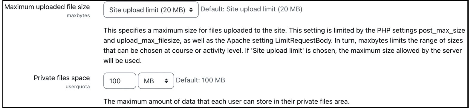Click the 'will be used.' line of text
This screenshot has width=471, height=108.
point(123,61)
